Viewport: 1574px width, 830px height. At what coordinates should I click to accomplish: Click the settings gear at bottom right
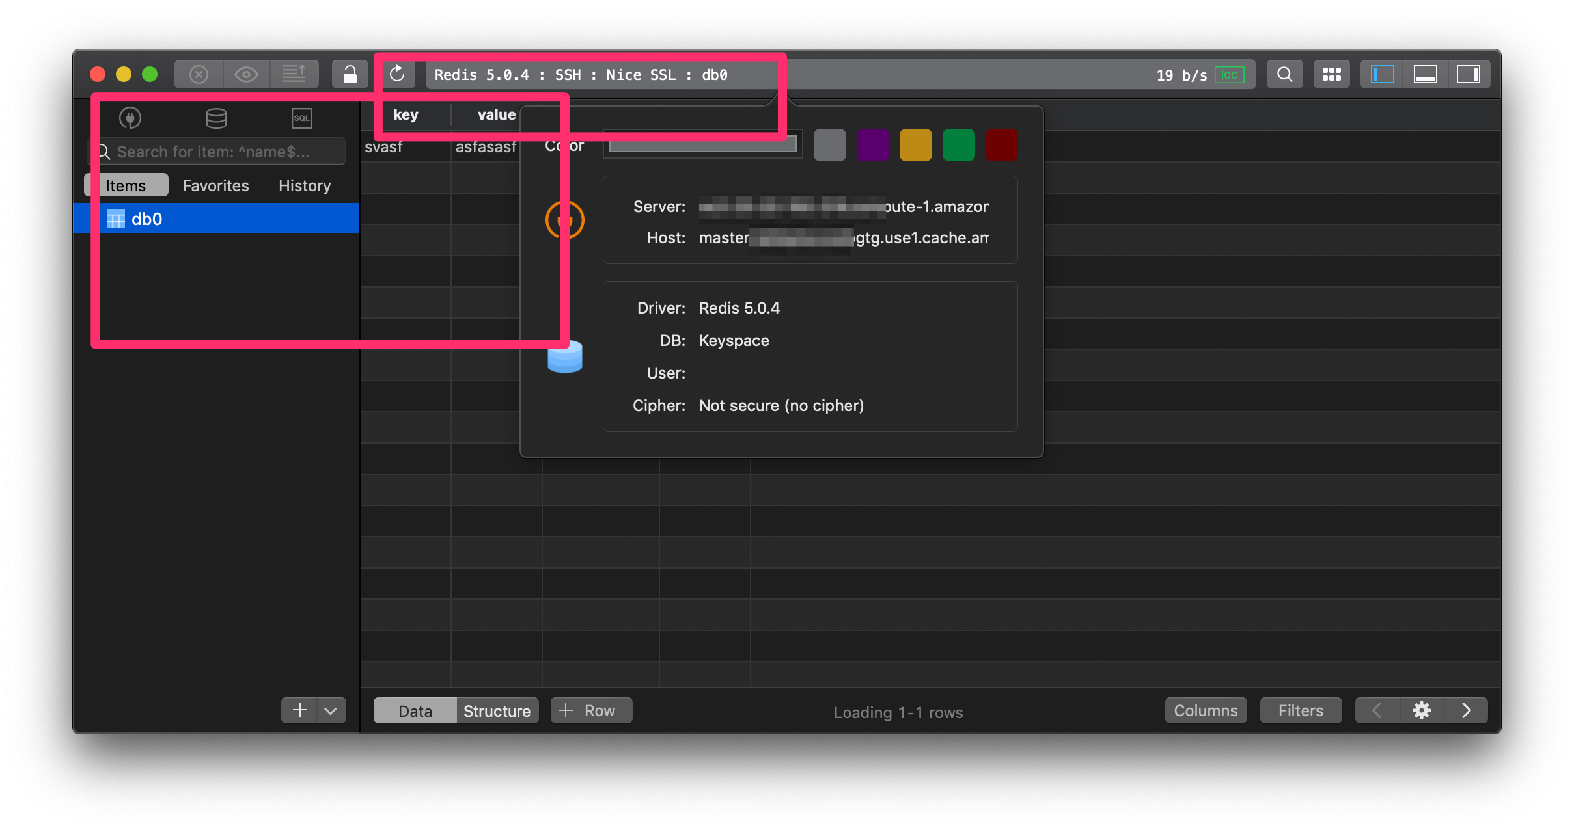pos(1421,710)
